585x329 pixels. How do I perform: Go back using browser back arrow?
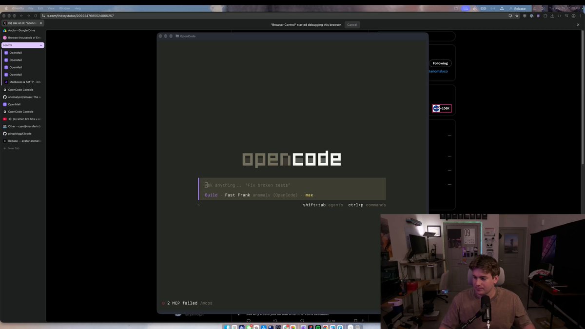(x=21, y=16)
